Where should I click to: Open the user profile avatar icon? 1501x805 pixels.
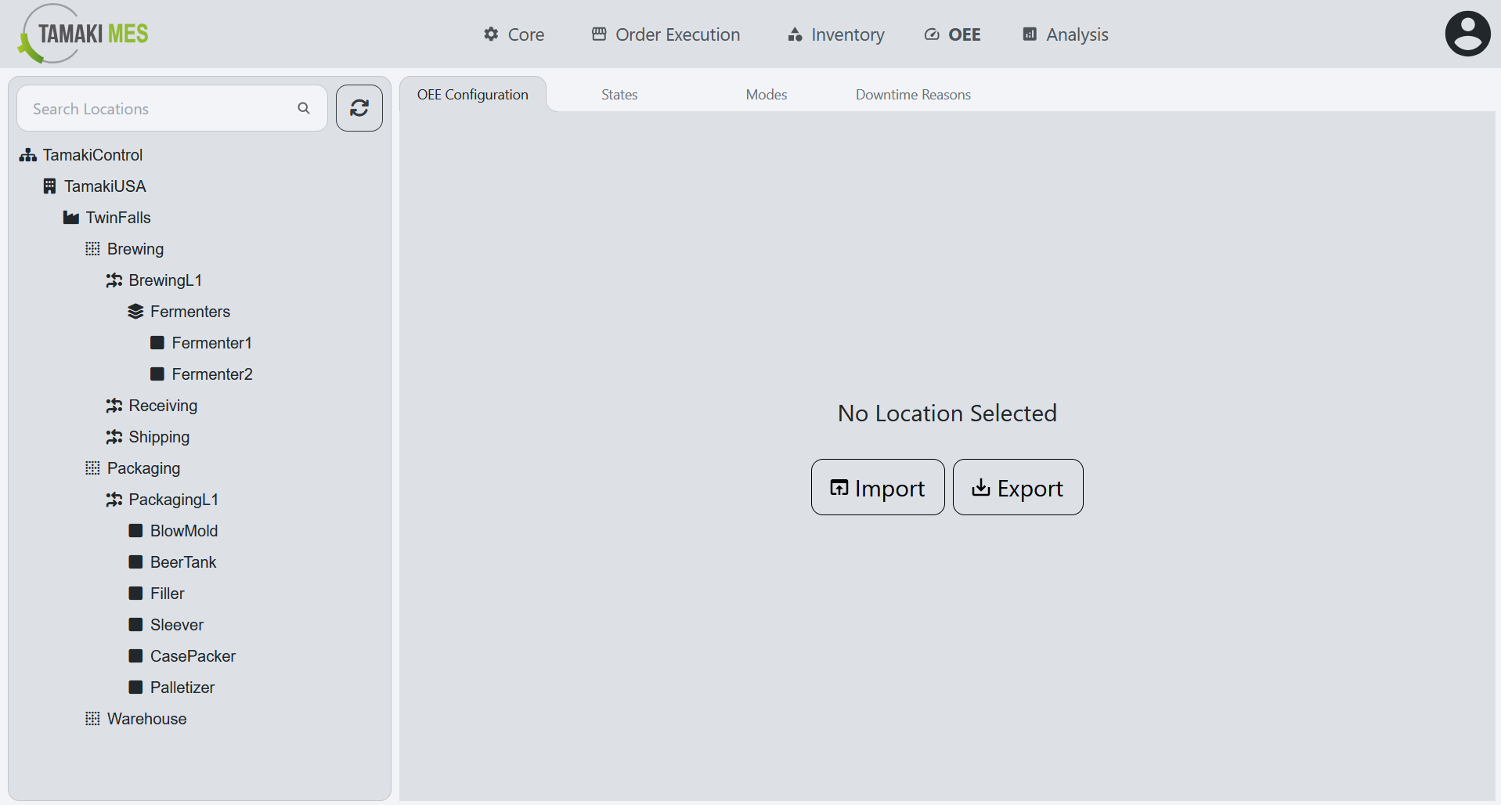1467,33
